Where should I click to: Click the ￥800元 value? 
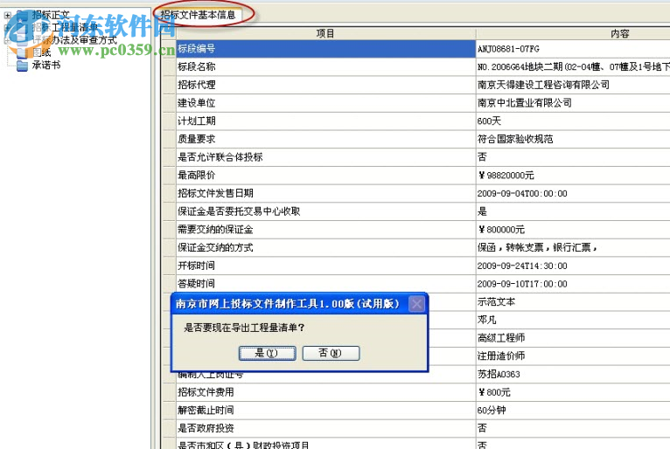494,392
